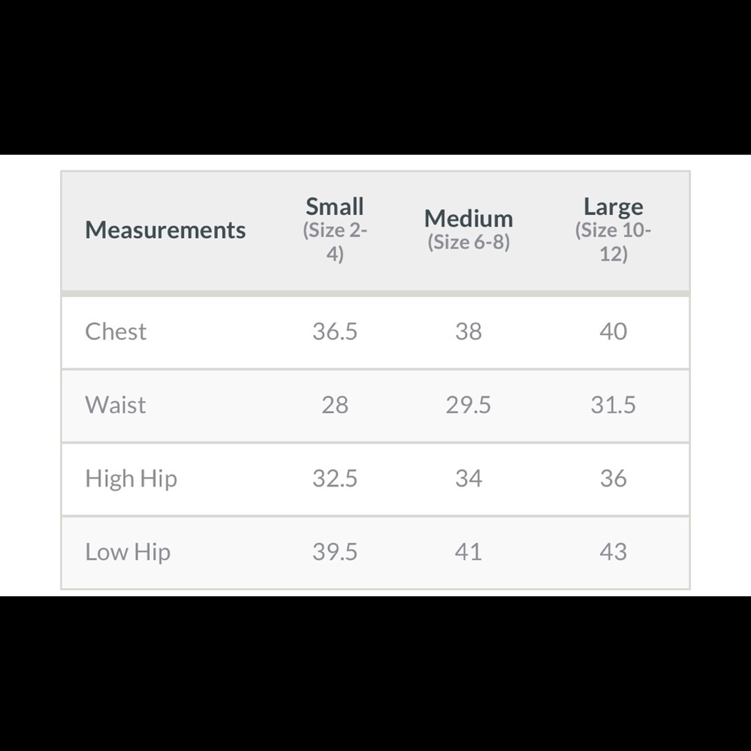Click Medium low hip value 41
The image size is (751, 751).
coord(469,552)
